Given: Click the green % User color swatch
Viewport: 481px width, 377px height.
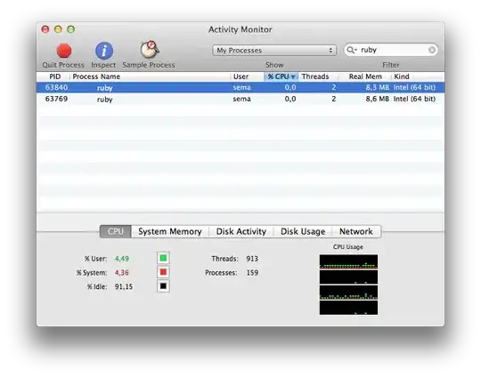Looking at the screenshot, I should point(163,258).
